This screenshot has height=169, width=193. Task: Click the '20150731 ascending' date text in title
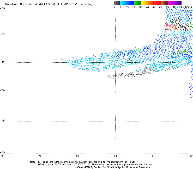tap(78, 4)
